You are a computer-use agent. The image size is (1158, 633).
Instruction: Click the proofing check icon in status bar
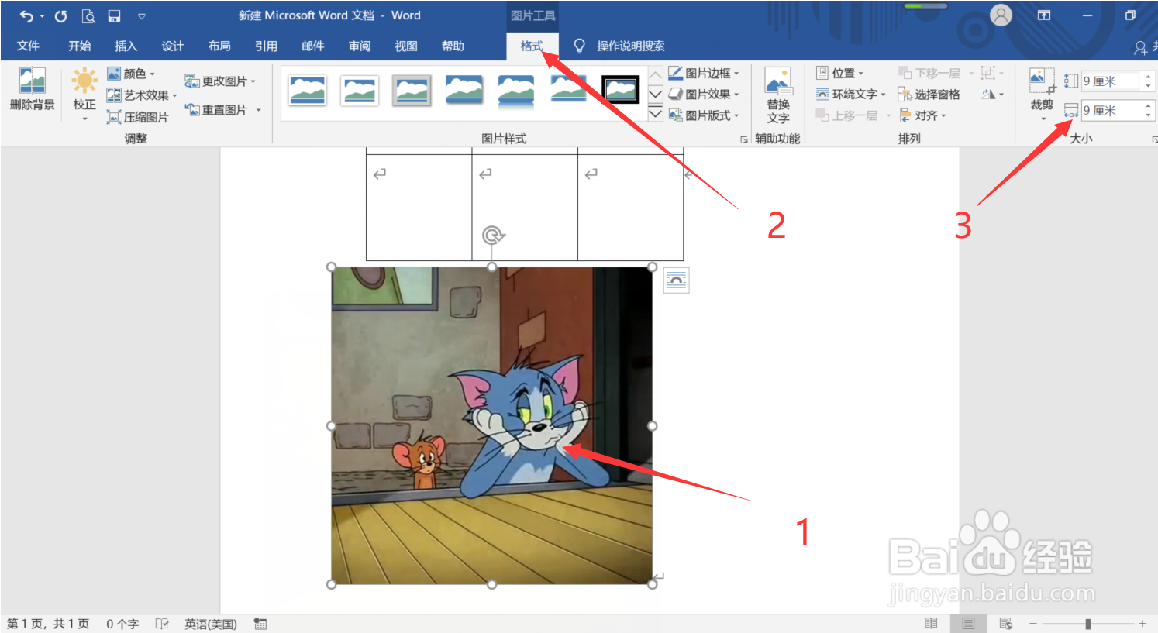162,624
